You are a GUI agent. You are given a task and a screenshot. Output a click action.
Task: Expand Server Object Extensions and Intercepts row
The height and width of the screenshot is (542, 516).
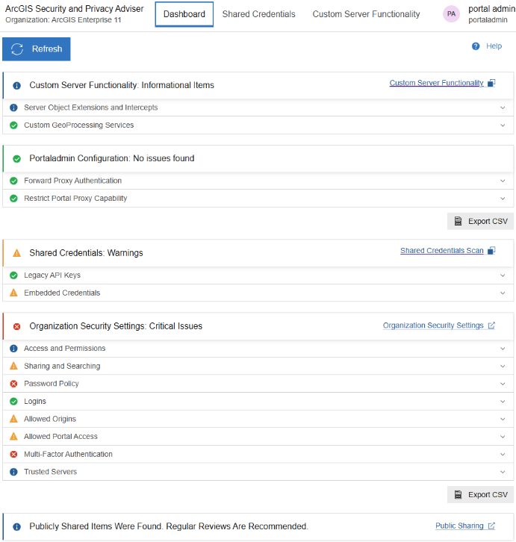coord(258,108)
